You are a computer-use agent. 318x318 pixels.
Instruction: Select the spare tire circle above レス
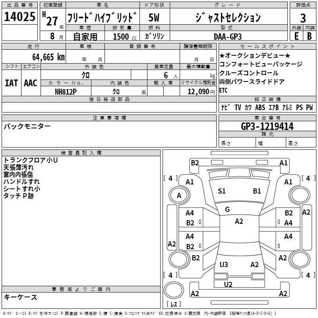tap(174, 289)
